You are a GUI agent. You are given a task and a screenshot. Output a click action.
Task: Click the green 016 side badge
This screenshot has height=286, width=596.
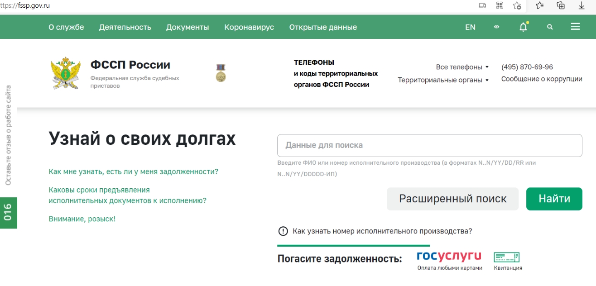(x=8, y=213)
